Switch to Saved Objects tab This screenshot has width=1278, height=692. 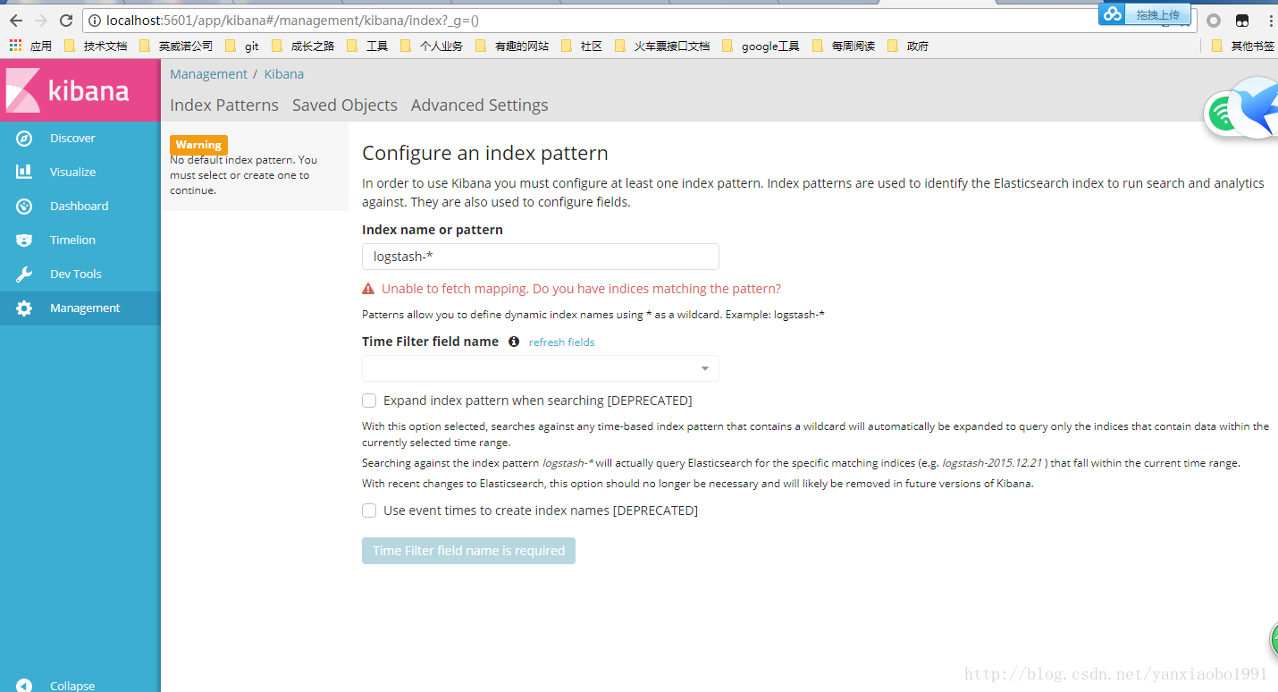pyautogui.click(x=345, y=105)
